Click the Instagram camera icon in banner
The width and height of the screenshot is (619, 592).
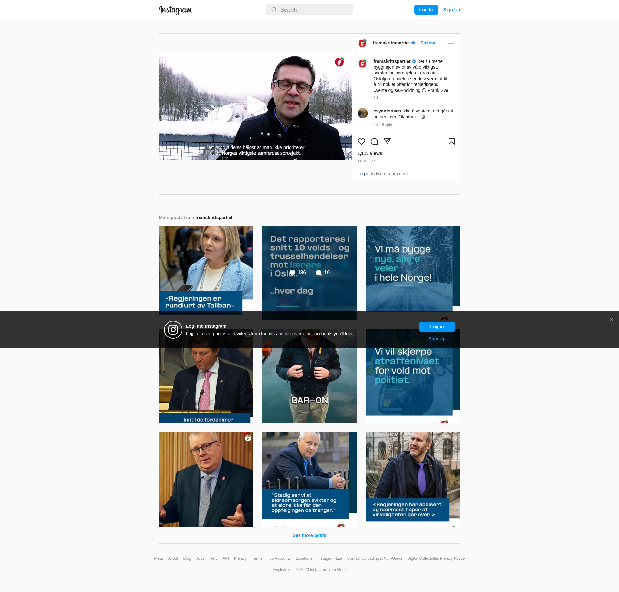[x=173, y=330]
